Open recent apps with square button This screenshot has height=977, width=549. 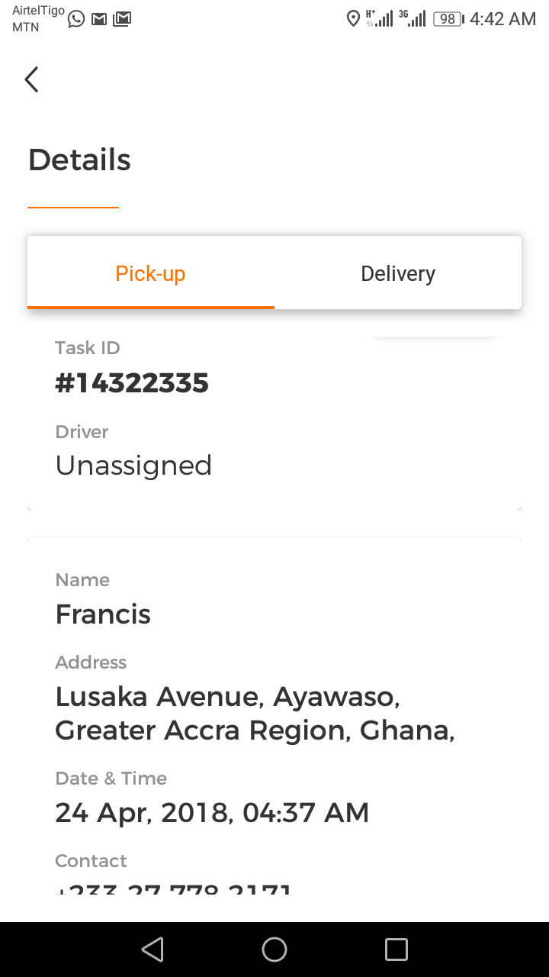(x=396, y=949)
